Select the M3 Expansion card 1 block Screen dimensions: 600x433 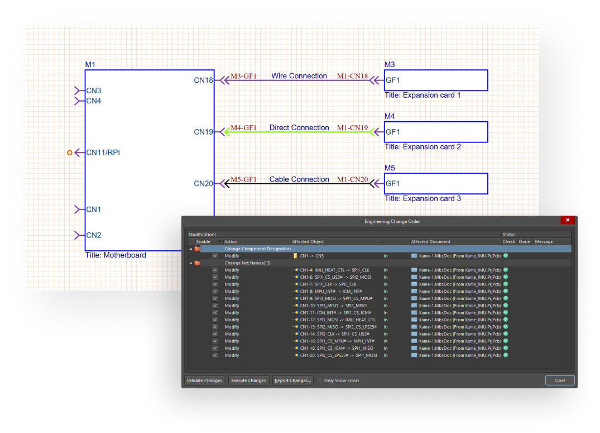coord(435,80)
